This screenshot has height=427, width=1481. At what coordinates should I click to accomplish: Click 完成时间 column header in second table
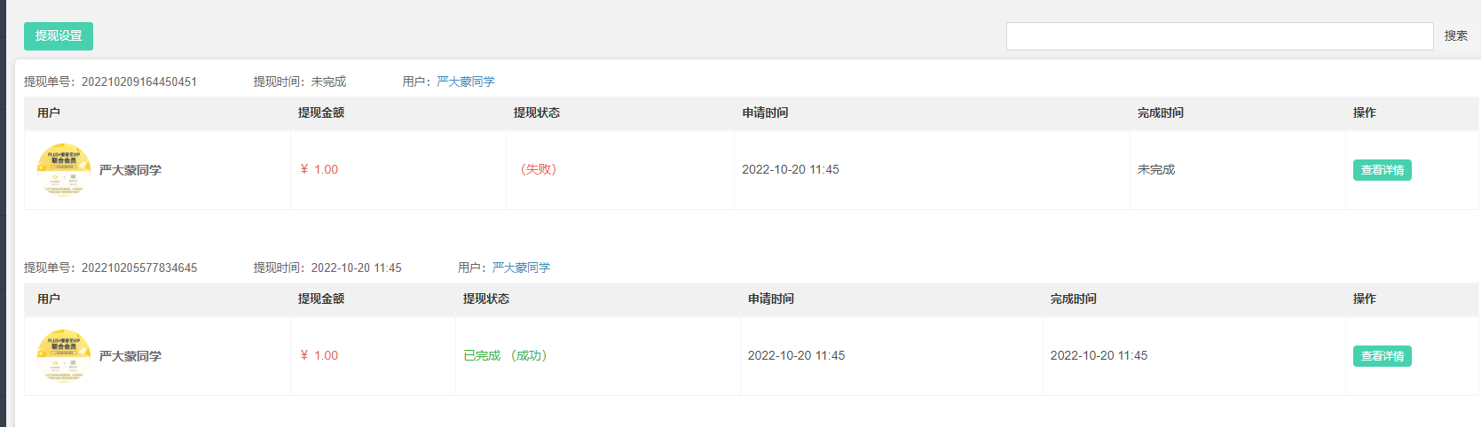pyautogui.click(x=1074, y=299)
